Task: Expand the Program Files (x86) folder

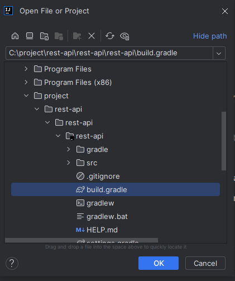Action: point(26,83)
